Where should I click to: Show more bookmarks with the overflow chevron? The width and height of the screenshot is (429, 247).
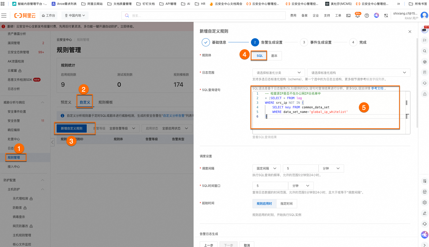point(399,4)
